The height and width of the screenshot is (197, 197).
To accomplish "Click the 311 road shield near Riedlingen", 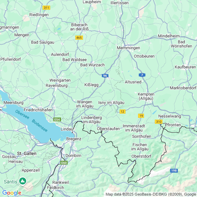I will coord(46,8).
